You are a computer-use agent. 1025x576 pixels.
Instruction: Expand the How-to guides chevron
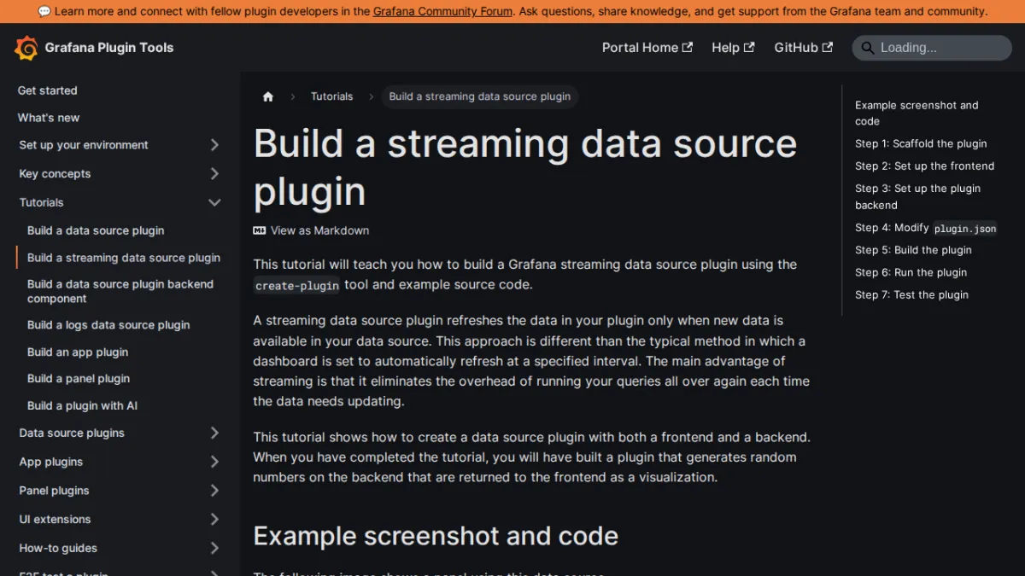[214, 548]
